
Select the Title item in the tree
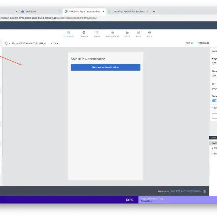215,148
